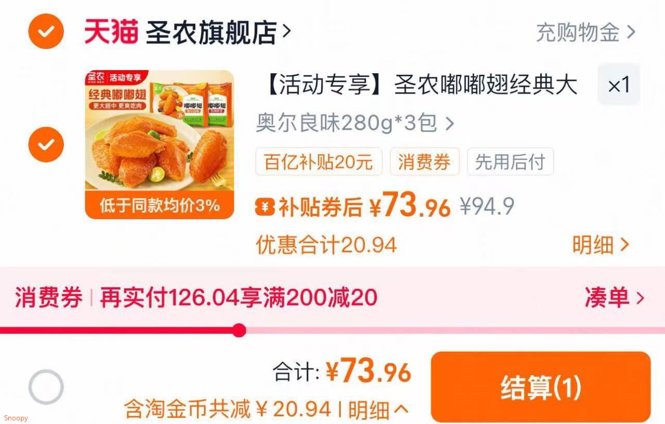Click the red coupon progress bar dot
Viewport: 665px width, 424px height.
(239, 330)
